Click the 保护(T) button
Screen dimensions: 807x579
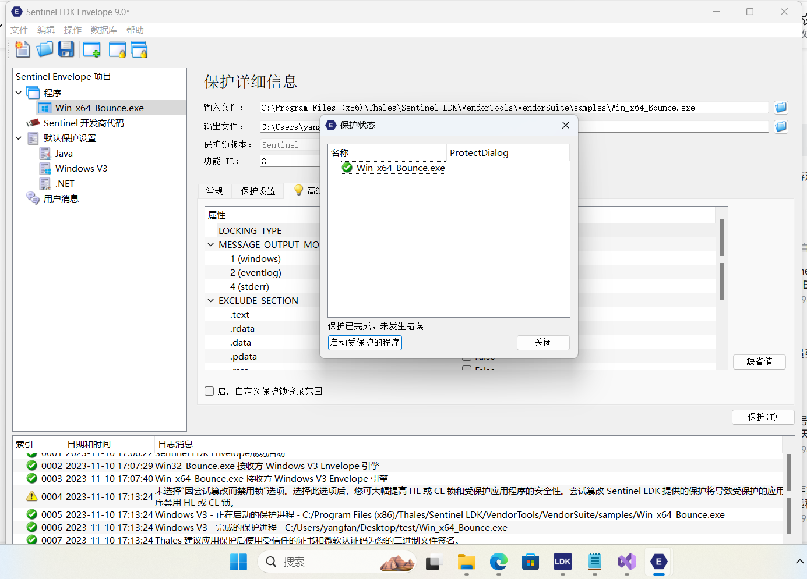(763, 417)
